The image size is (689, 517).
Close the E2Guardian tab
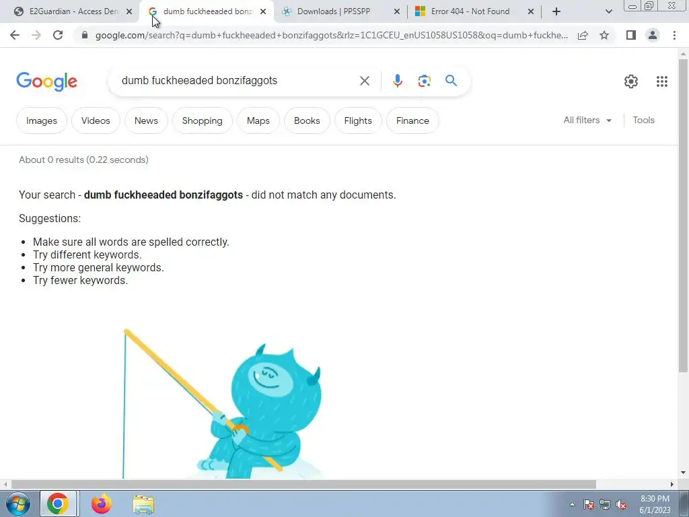(x=129, y=11)
